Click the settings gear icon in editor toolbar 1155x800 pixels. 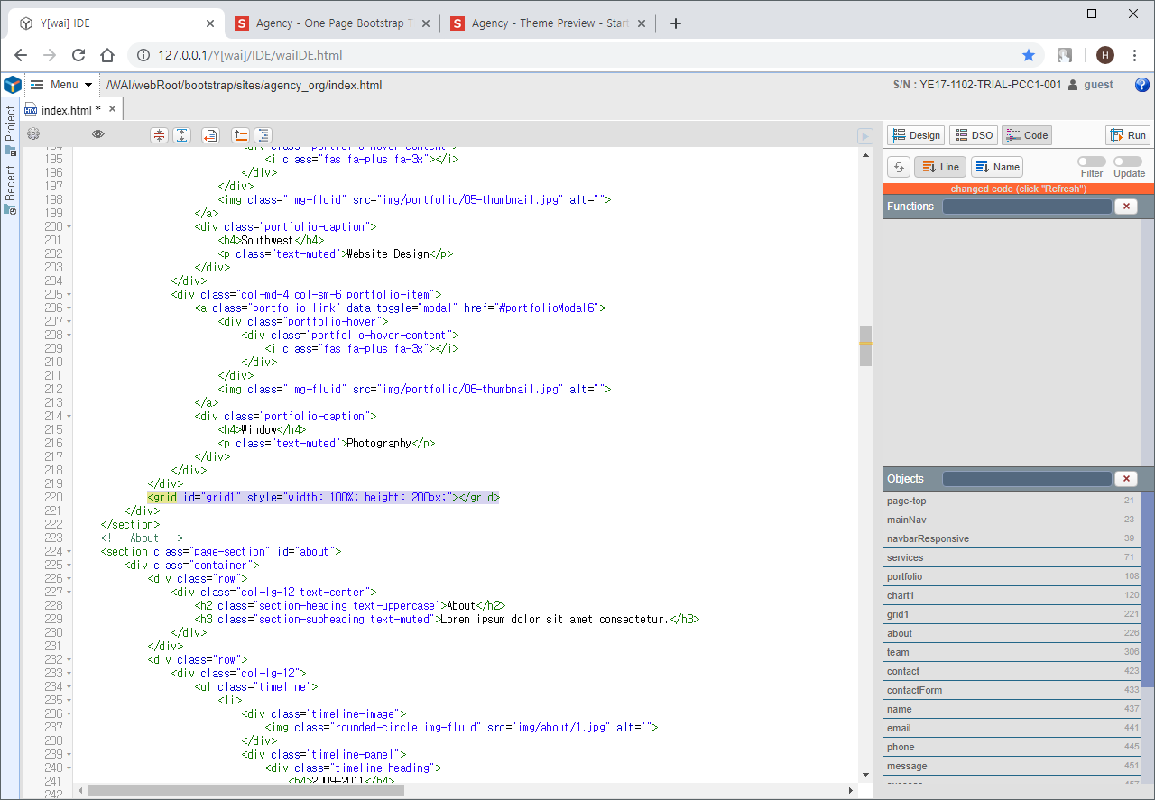coord(33,134)
